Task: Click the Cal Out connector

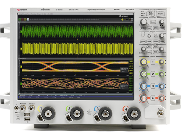Action: click(x=32, y=108)
